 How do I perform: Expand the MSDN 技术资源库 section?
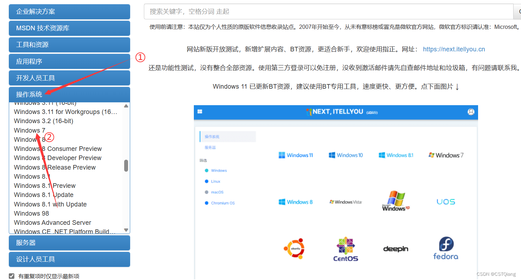point(69,28)
